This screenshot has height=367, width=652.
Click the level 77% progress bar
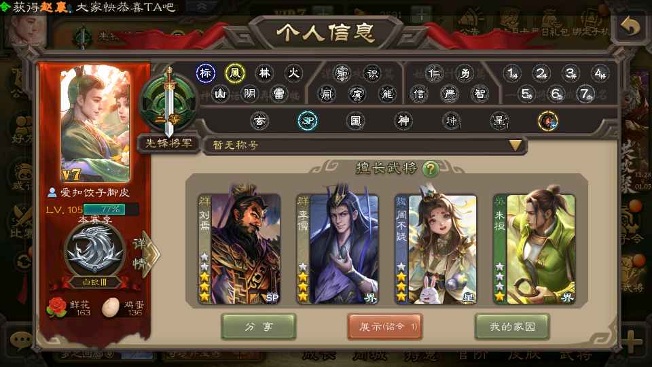[x=111, y=209]
